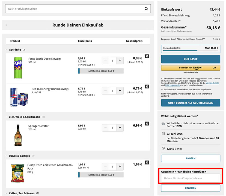Remove Fanta Exotic Dose from cart
Screen dimensions: 226x196
coord(147,56)
